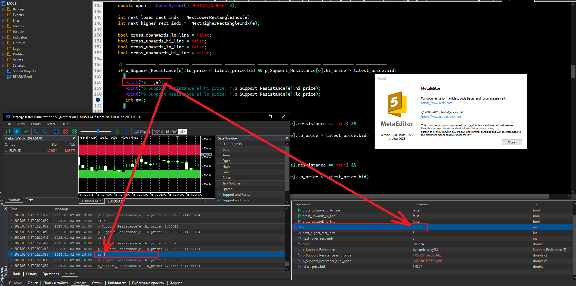
Task: Click the green speed-up forward icon
Action: pyautogui.click(x=117, y=132)
